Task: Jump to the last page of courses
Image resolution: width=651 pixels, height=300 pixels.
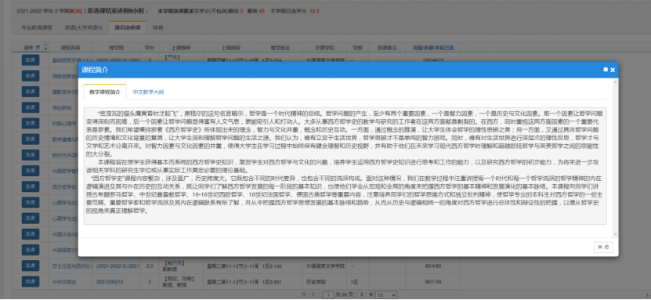Action: [x=371, y=295]
